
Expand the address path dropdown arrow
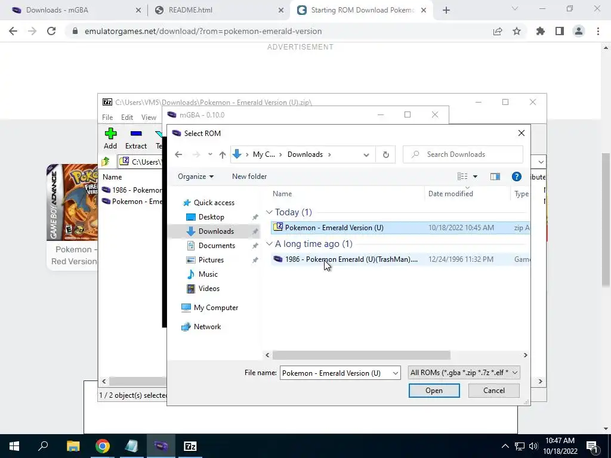[x=366, y=154]
